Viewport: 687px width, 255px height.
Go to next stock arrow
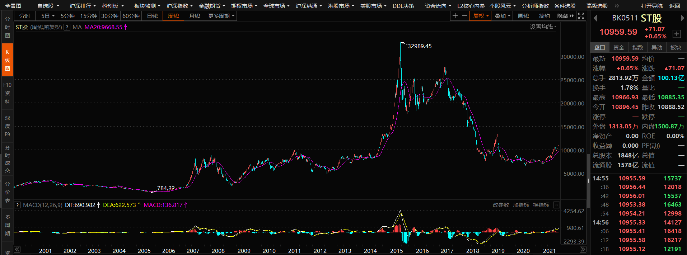point(682,18)
